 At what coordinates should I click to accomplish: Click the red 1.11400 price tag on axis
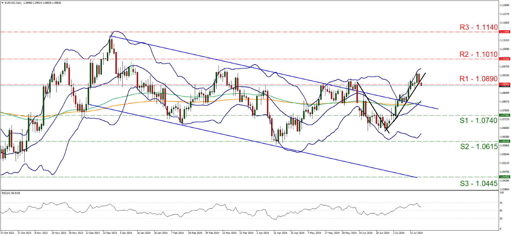coord(505,32)
